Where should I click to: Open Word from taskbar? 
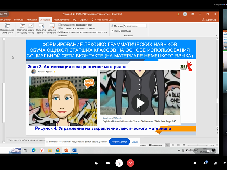coord(74,151)
